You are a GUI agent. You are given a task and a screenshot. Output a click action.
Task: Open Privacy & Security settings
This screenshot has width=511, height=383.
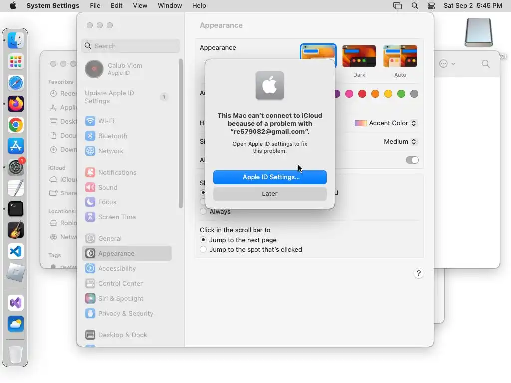[x=126, y=314]
